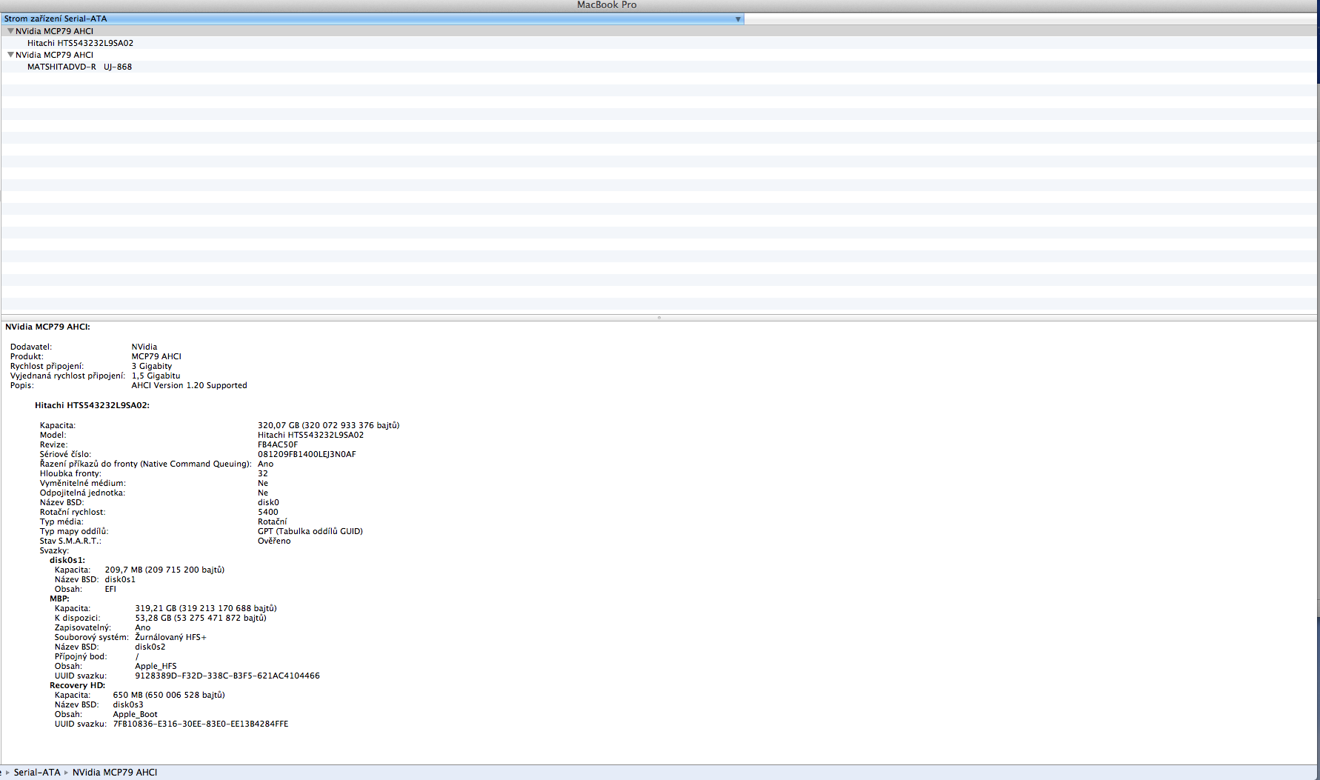Screen dimensions: 1320x780
Task: Click the bold 'Recovery HD:' volume heading
Action: coord(77,685)
